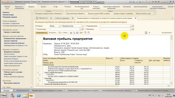Collapse the 06.04.2019 date group

pos(40,80)
